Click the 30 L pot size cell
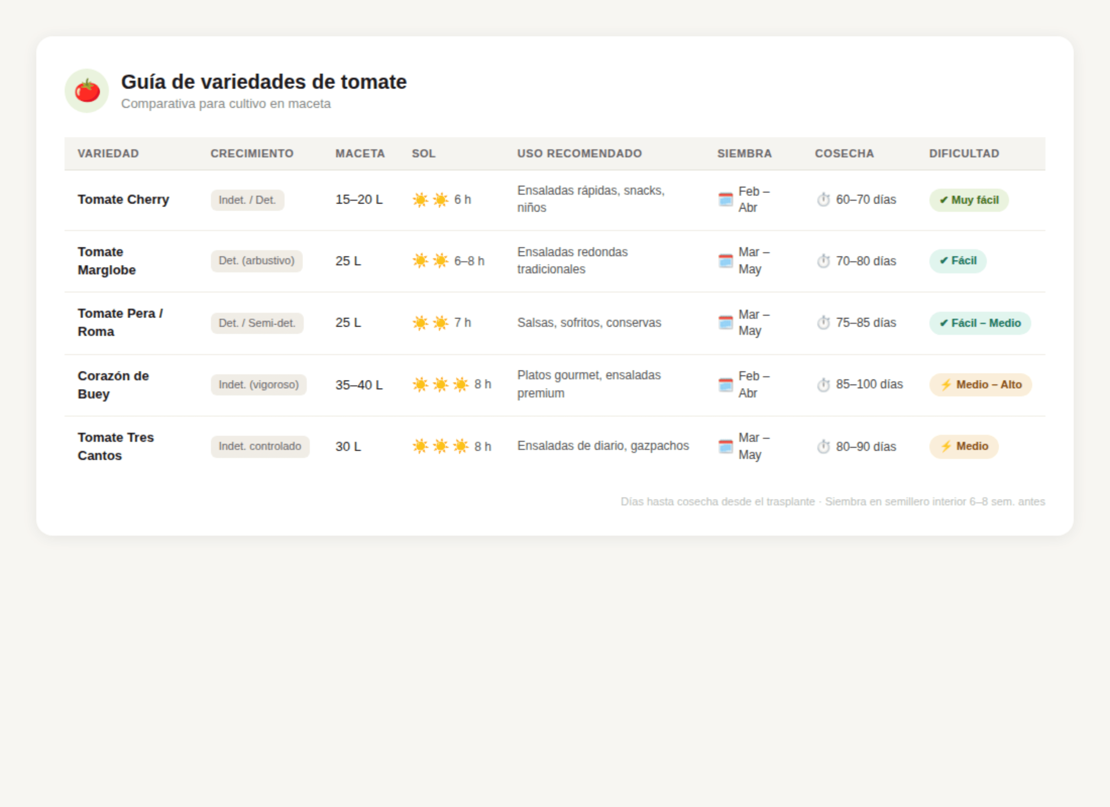Image resolution: width=1110 pixels, height=807 pixels. [348, 446]
